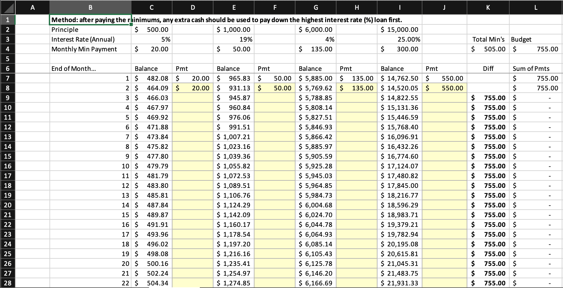Select column H by its header
This screenshot has width=563, height=288.
pos(357,7)
